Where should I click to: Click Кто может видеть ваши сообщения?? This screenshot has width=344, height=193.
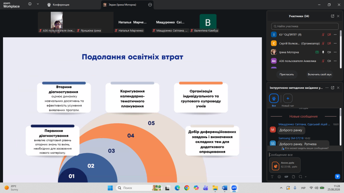pos(305,148)
